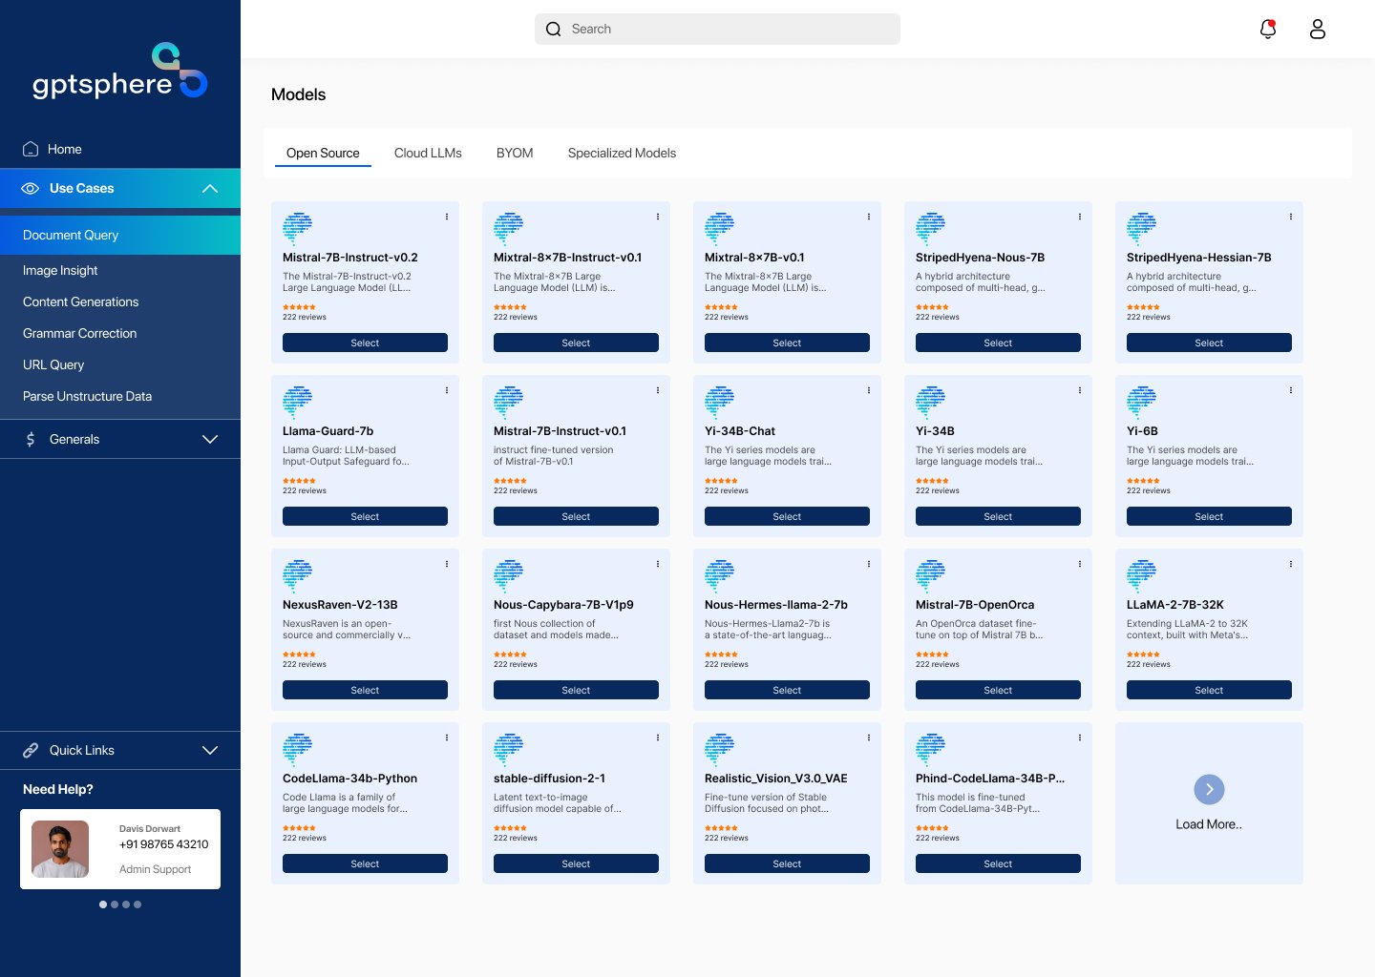The width and height of the screenshot is (1375, 977).
Task: Select the Mixtral-8×7B-Instruct-v0.1 model
Action: click(576, 343)
